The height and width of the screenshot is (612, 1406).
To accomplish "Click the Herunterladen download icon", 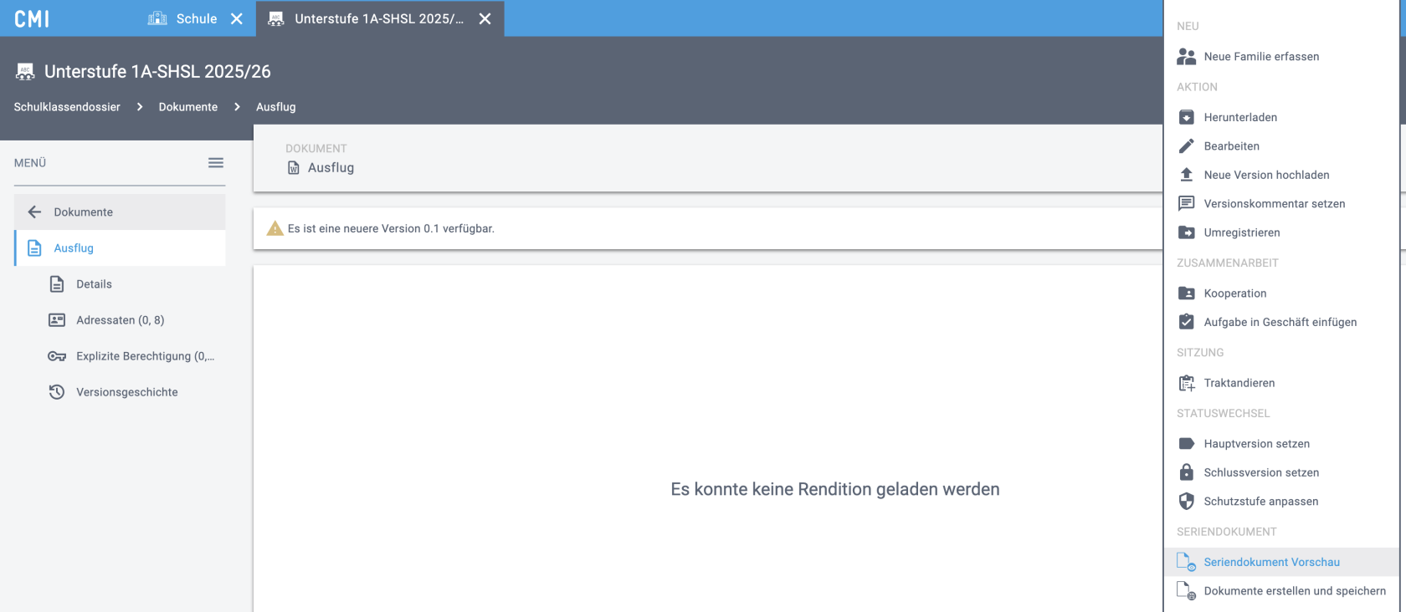I will point(1186,117).
